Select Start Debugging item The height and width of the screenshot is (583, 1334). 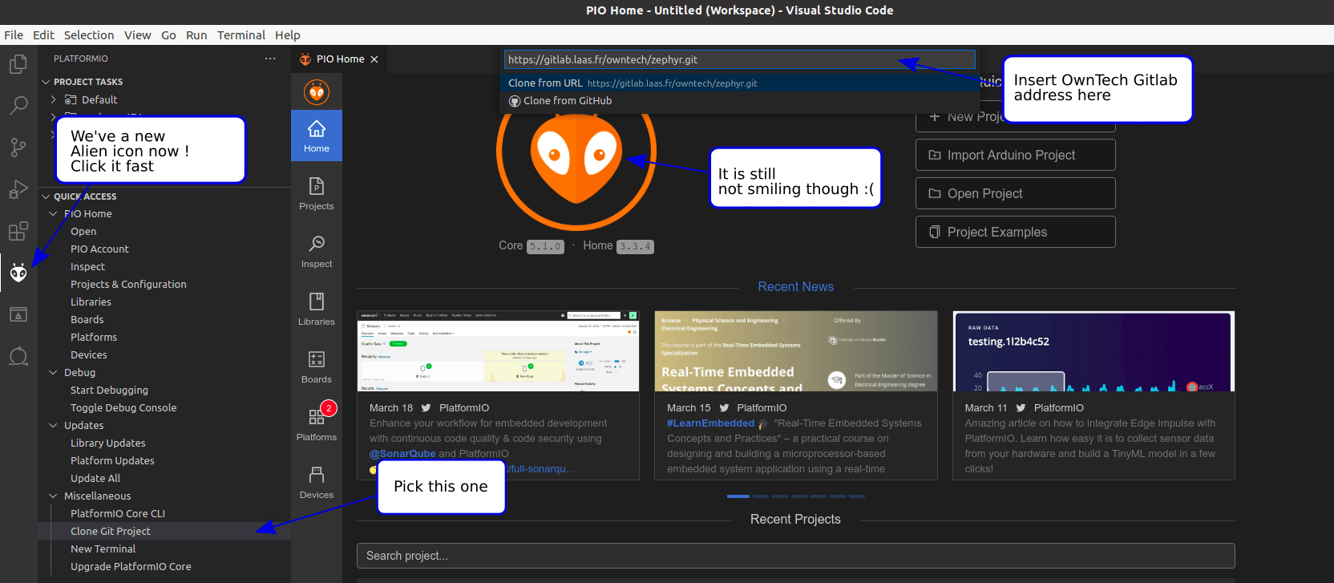coord(109,391)
